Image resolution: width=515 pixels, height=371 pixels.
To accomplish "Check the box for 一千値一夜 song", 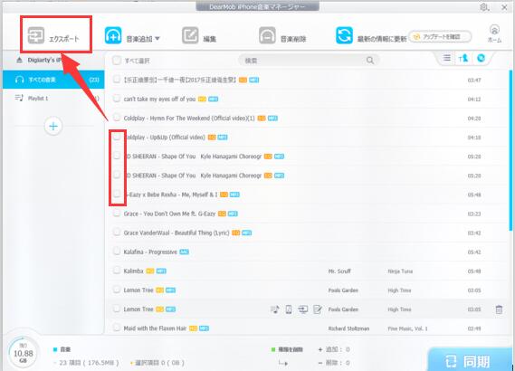I will pyautogui.click(x=116, y=79).
